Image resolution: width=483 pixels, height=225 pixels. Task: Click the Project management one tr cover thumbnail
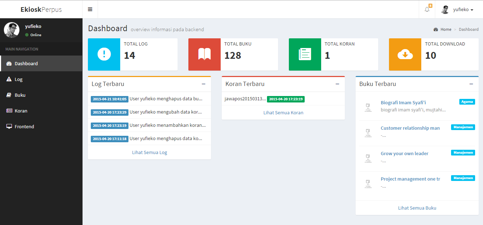368,184
